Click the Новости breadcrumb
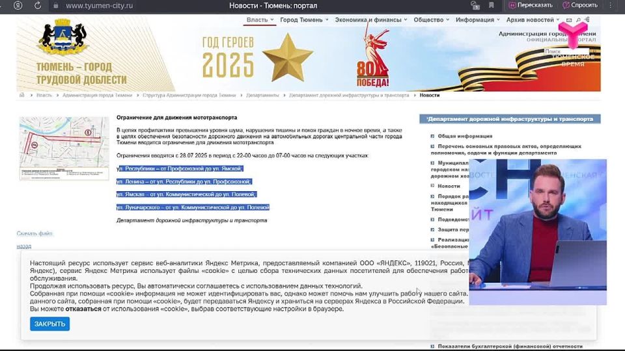Screen dimensions: 625x351 (x=429, y=96)
